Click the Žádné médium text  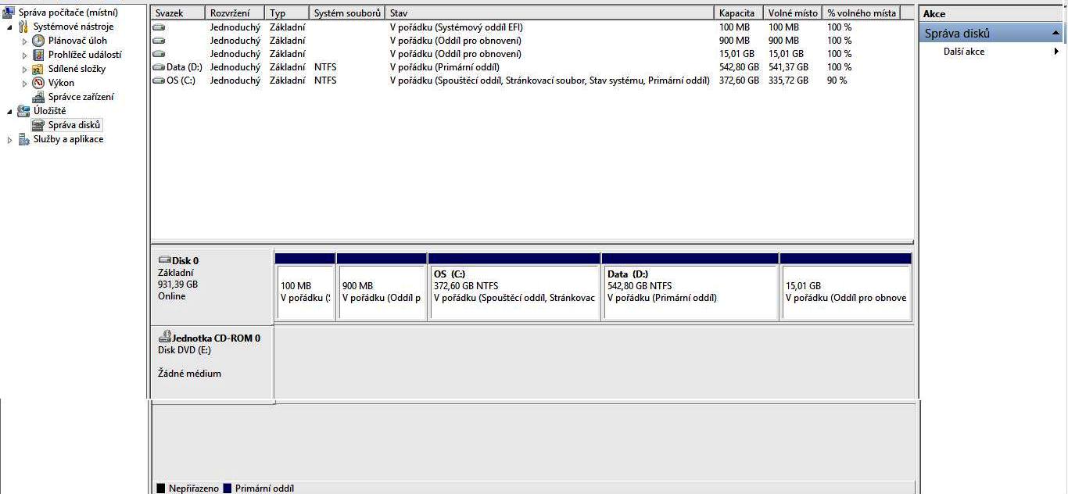tap(189, 374)
